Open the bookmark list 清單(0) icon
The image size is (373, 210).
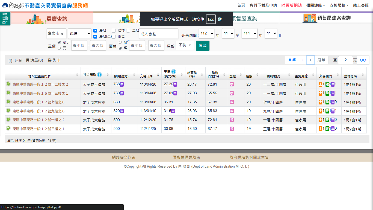click(x=28, y=60)
